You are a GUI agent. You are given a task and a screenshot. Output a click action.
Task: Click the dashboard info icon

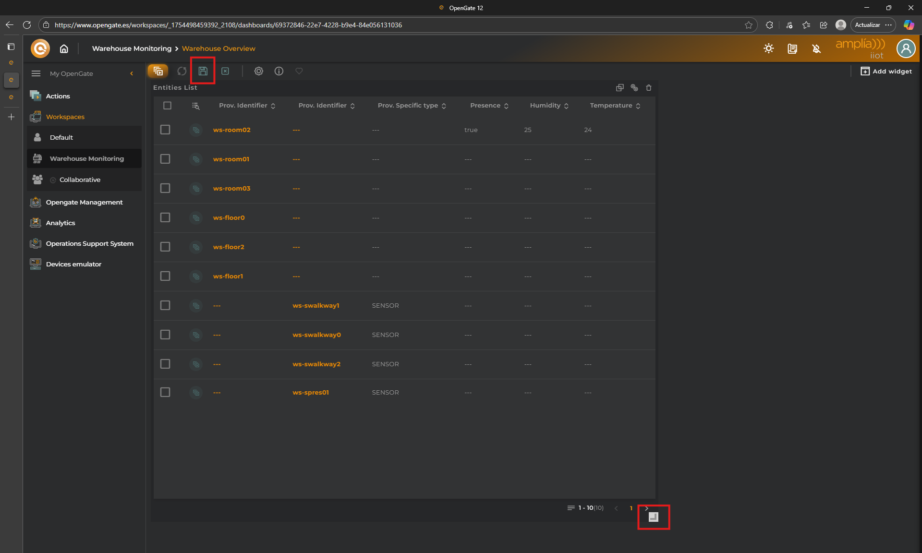pyautogui.click(x=279, y=71)
